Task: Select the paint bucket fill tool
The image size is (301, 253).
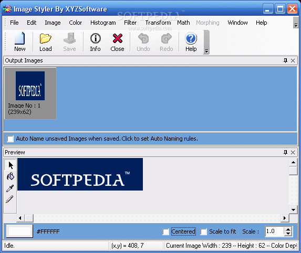Action: click(11, 176)
